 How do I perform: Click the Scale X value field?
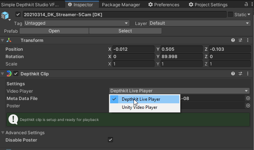(133, 64)
